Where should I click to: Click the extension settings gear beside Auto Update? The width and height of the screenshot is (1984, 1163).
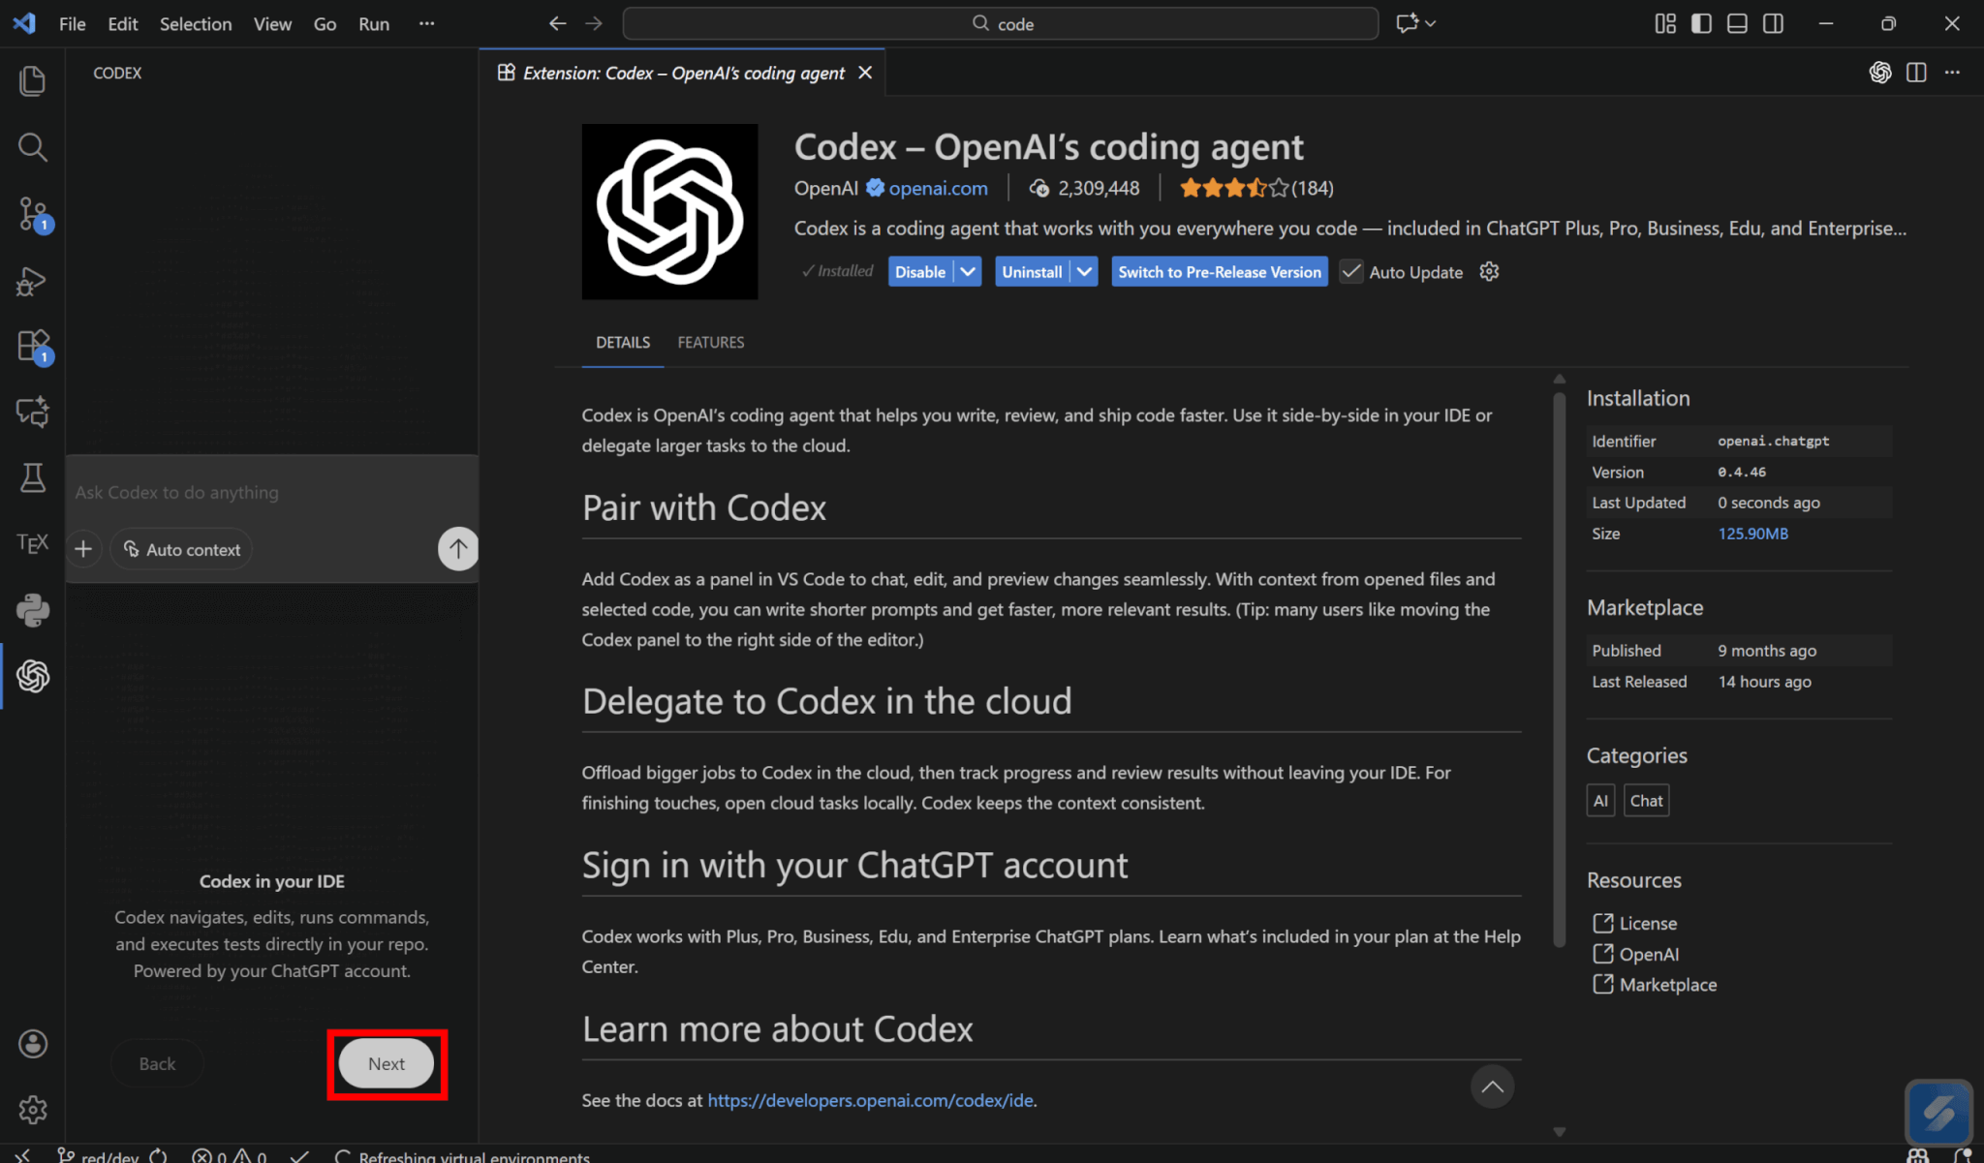(1489, 272)
